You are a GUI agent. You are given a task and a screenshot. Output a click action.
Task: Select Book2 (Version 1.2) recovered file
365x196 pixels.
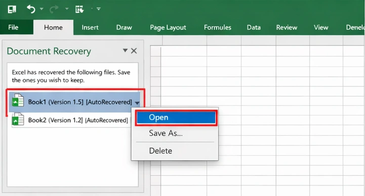click(71, 120)
